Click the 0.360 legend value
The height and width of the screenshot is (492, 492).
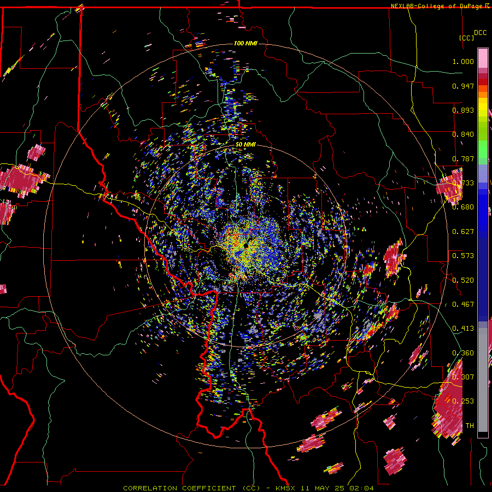coord(463,353)
